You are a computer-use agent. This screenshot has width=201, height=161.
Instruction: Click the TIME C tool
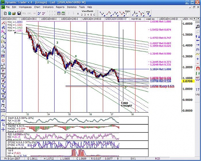tap(3, 95)
